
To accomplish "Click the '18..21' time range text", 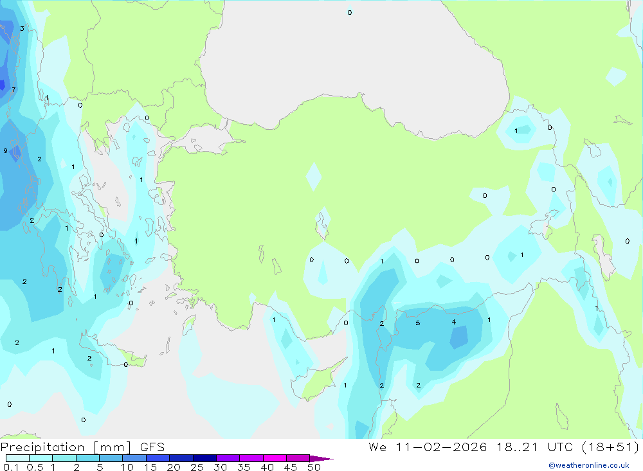I will click(517, 447).
